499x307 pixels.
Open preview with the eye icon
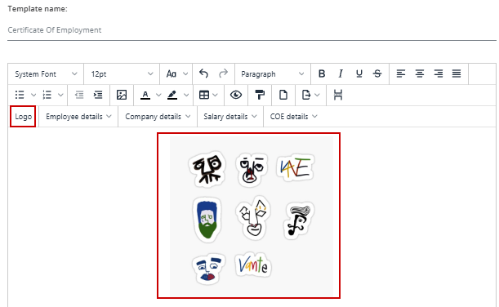point(236,95)
